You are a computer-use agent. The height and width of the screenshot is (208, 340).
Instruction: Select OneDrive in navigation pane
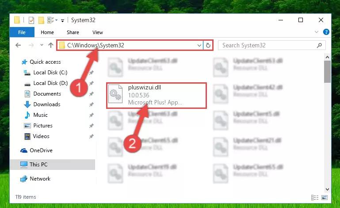coord(41,150)
